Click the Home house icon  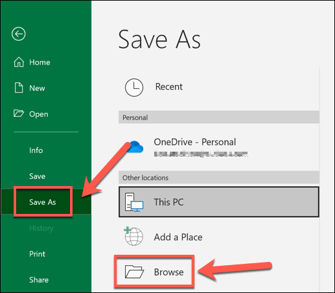[x=19, y=62]
